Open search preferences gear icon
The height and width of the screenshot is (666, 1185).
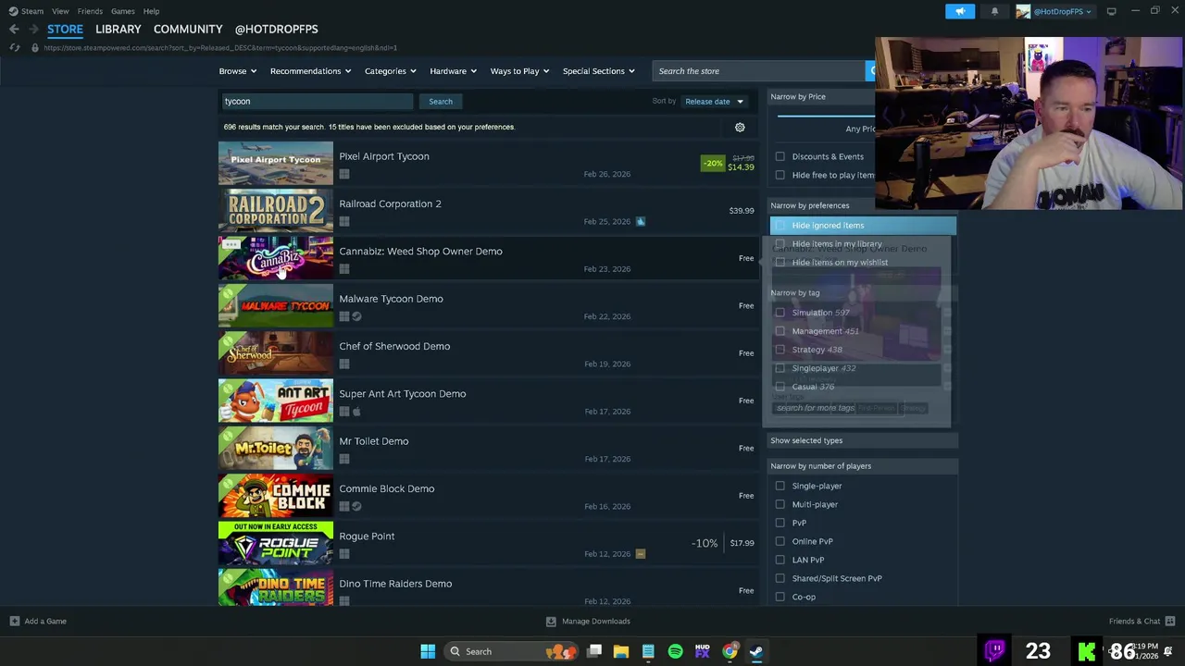[x=740, y=128]
